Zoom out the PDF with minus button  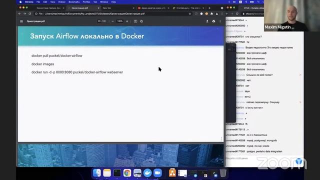tap(112, 21)
